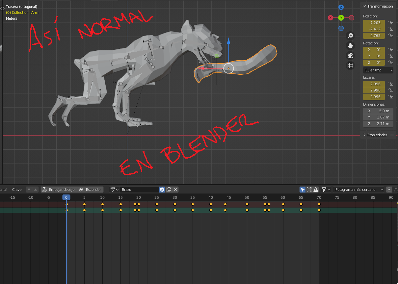This screenshot has height=284, width=398.
Task: Click the Dimensions Z 2.71 m field
Action: (x=378, y=124)
